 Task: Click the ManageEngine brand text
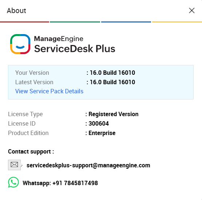(59, 39)
